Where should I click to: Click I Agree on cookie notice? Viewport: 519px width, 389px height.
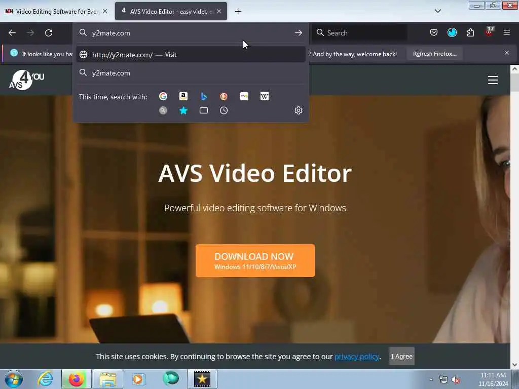pos(401,356)
